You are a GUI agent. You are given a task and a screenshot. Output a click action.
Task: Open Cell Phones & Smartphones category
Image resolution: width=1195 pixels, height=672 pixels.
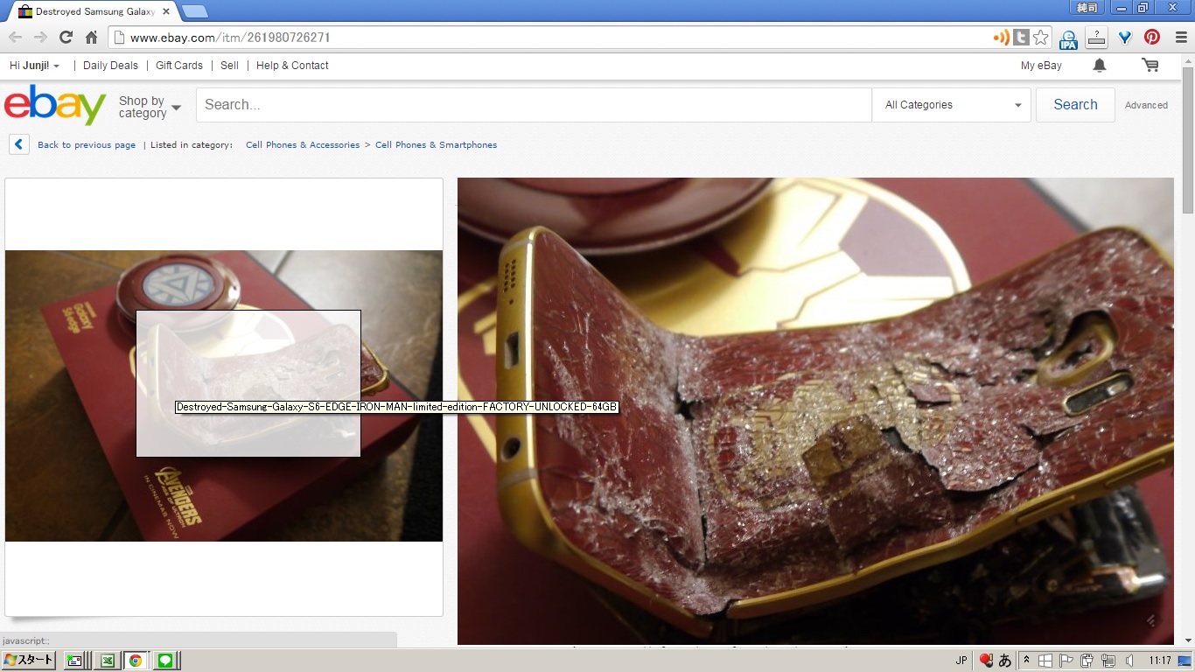click(436, 145)
